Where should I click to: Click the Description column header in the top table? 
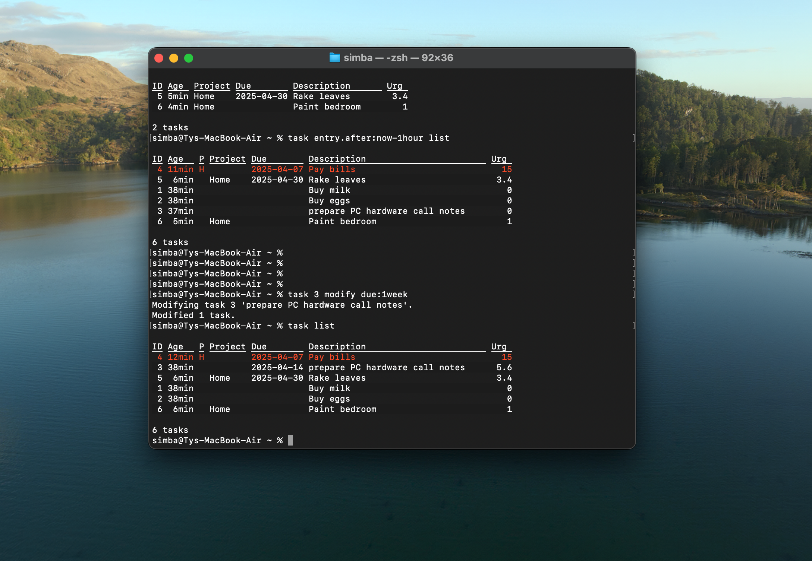point(321,86)
